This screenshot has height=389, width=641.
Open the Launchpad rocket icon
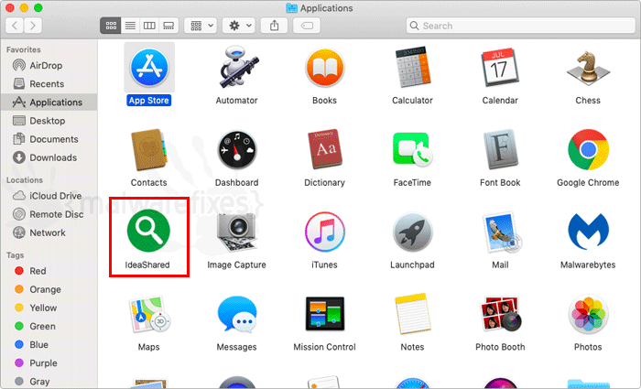(412, 232)
